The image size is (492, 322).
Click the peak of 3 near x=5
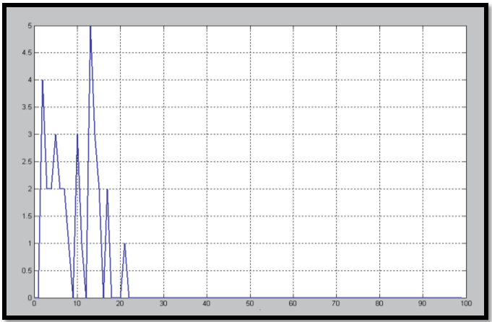point(56,135)
